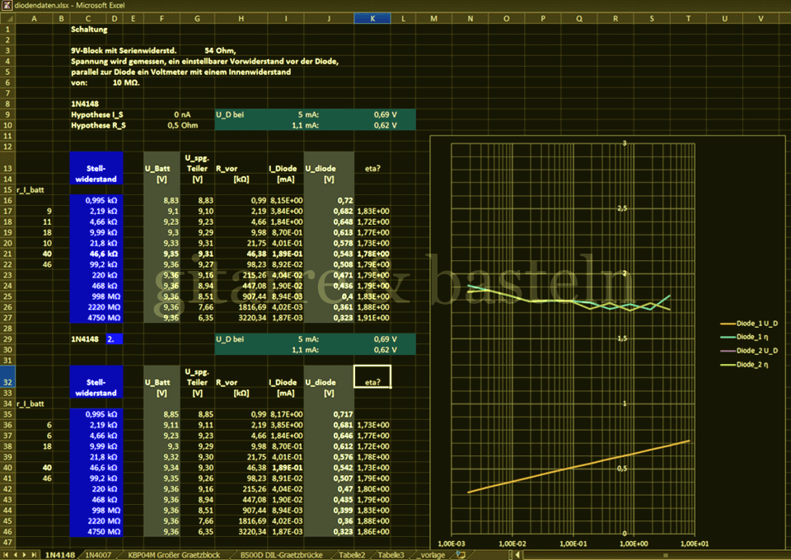This screenshot has height=560, width=791.
Task: Click the '8,17E+00' I_Diode cell in row 35
Action: coord(286,414)
